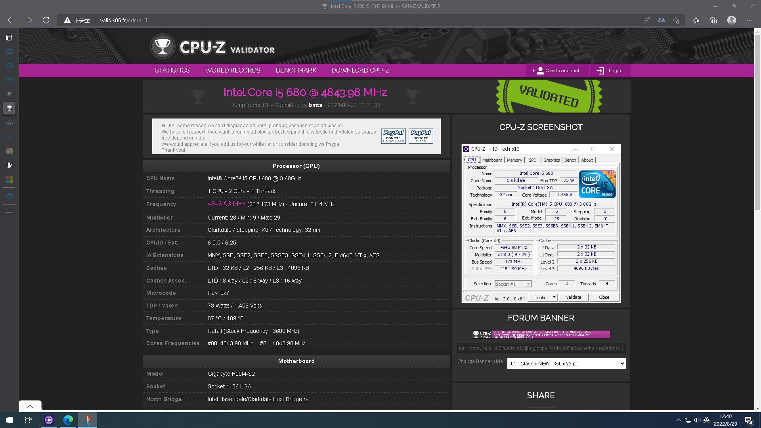This screenshot has height=428, width=761.
Task: Click the page vertical scrollbar thumb
Action: (x=757, y=123)
